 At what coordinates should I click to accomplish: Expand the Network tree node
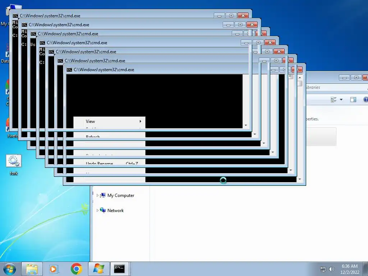tap(97, 211)
